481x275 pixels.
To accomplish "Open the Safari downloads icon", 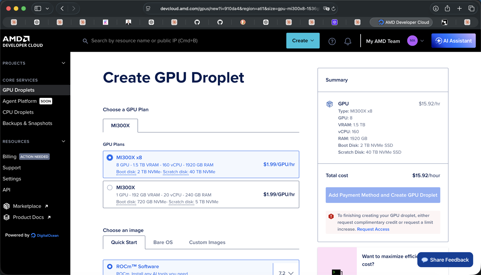I will click(x=436, y=8).
